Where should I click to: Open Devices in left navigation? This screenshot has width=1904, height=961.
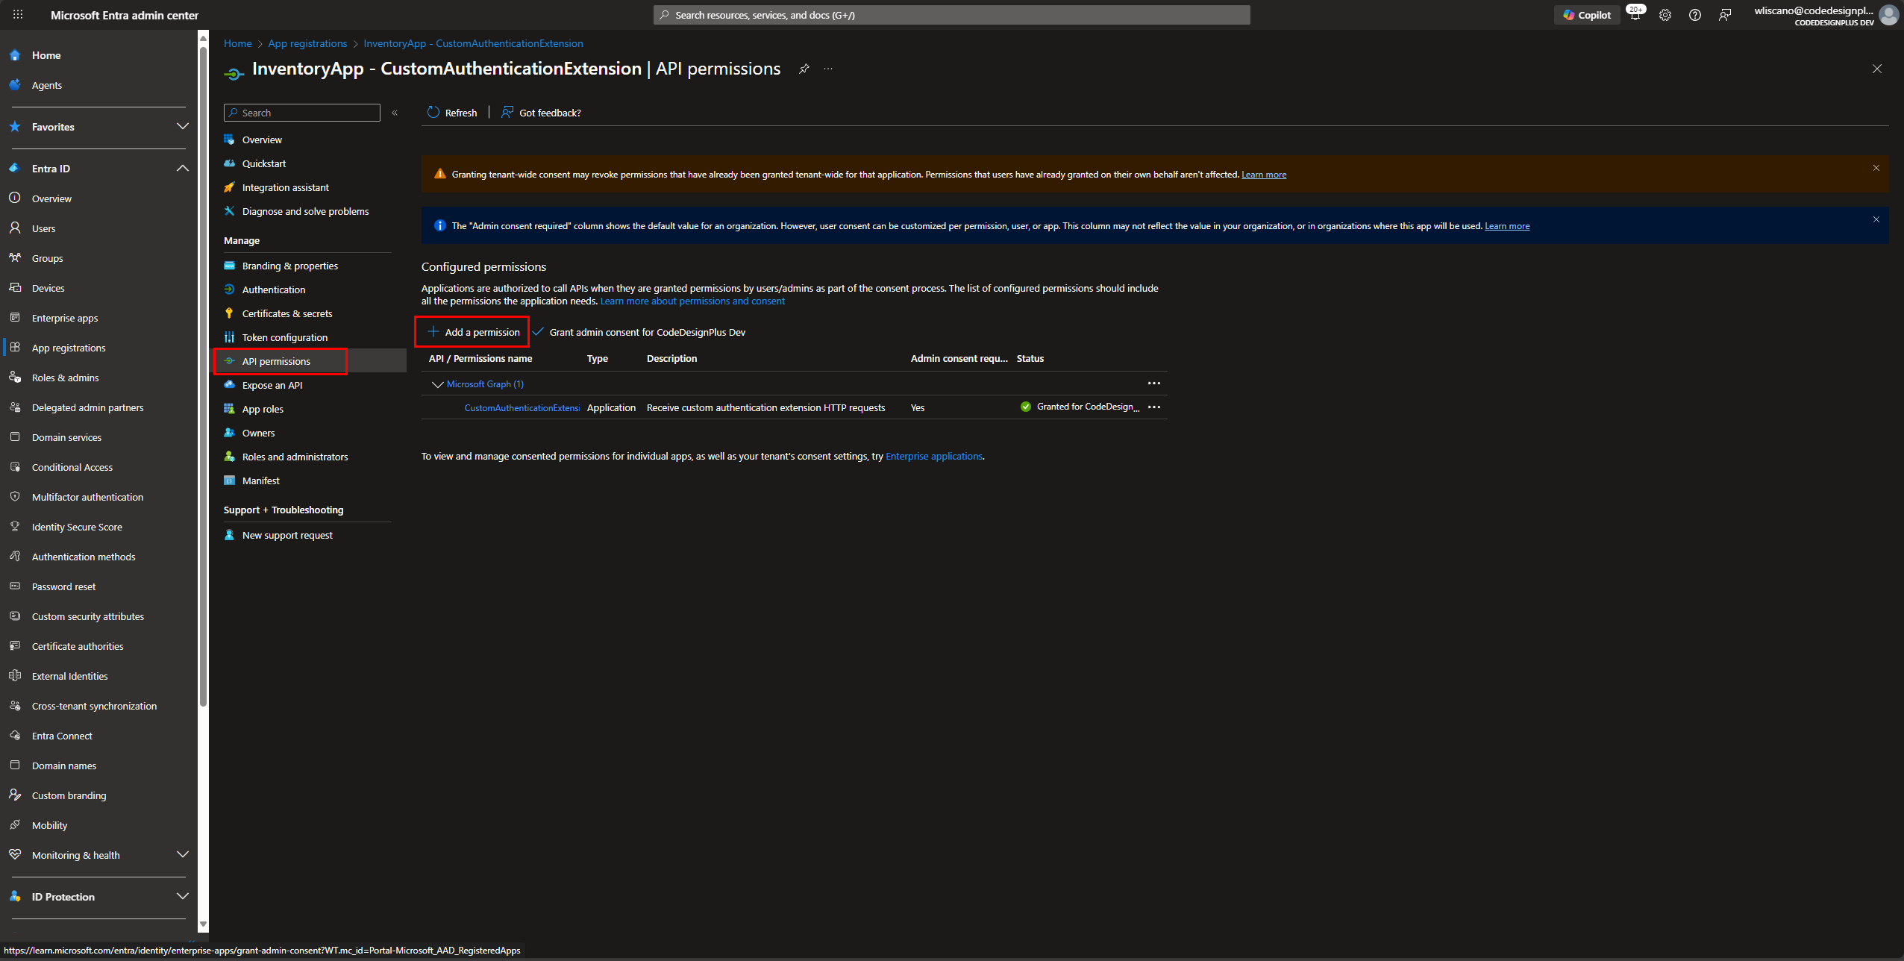[48, 288]
